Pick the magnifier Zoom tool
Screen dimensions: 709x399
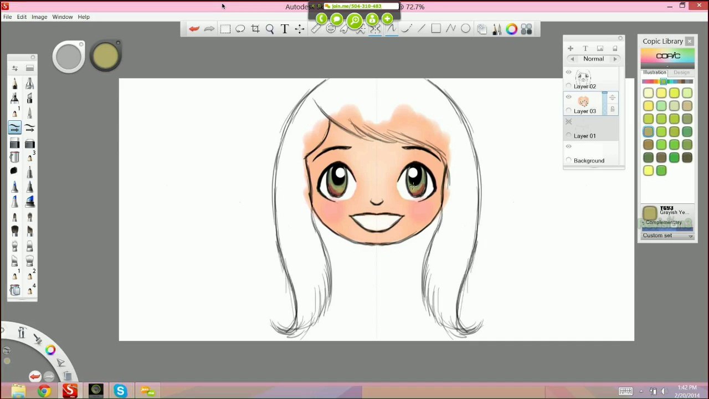click(x=270, y=29)
